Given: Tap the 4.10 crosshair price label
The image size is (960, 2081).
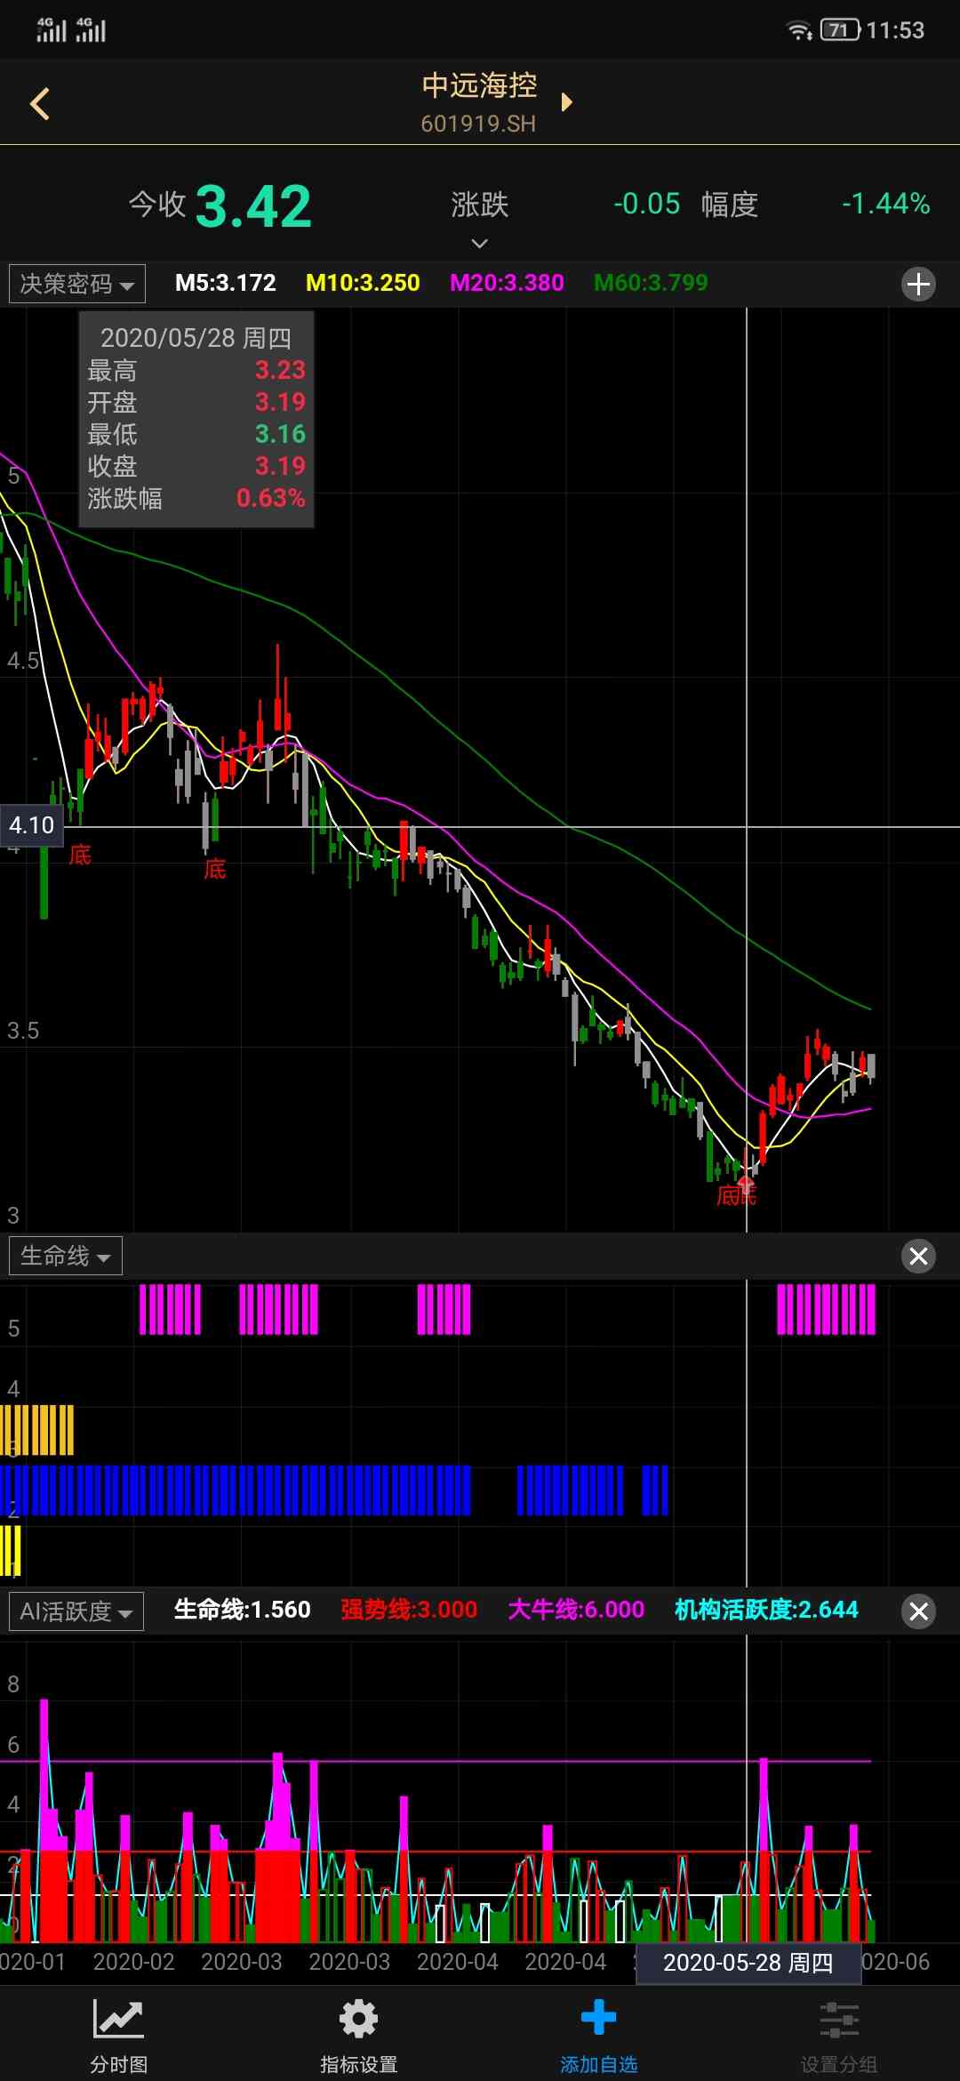Looking at the screenshot, I should (31, 825).
